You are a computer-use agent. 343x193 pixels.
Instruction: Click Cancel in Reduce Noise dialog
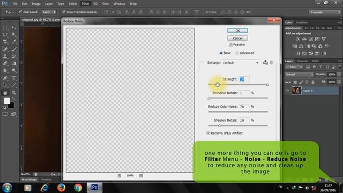click(237, 38)
